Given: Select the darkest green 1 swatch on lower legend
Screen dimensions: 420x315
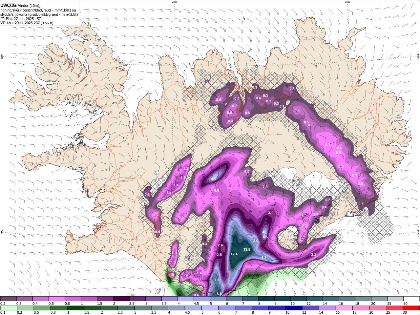Looking at the screenshot, I should coord(75,308).
